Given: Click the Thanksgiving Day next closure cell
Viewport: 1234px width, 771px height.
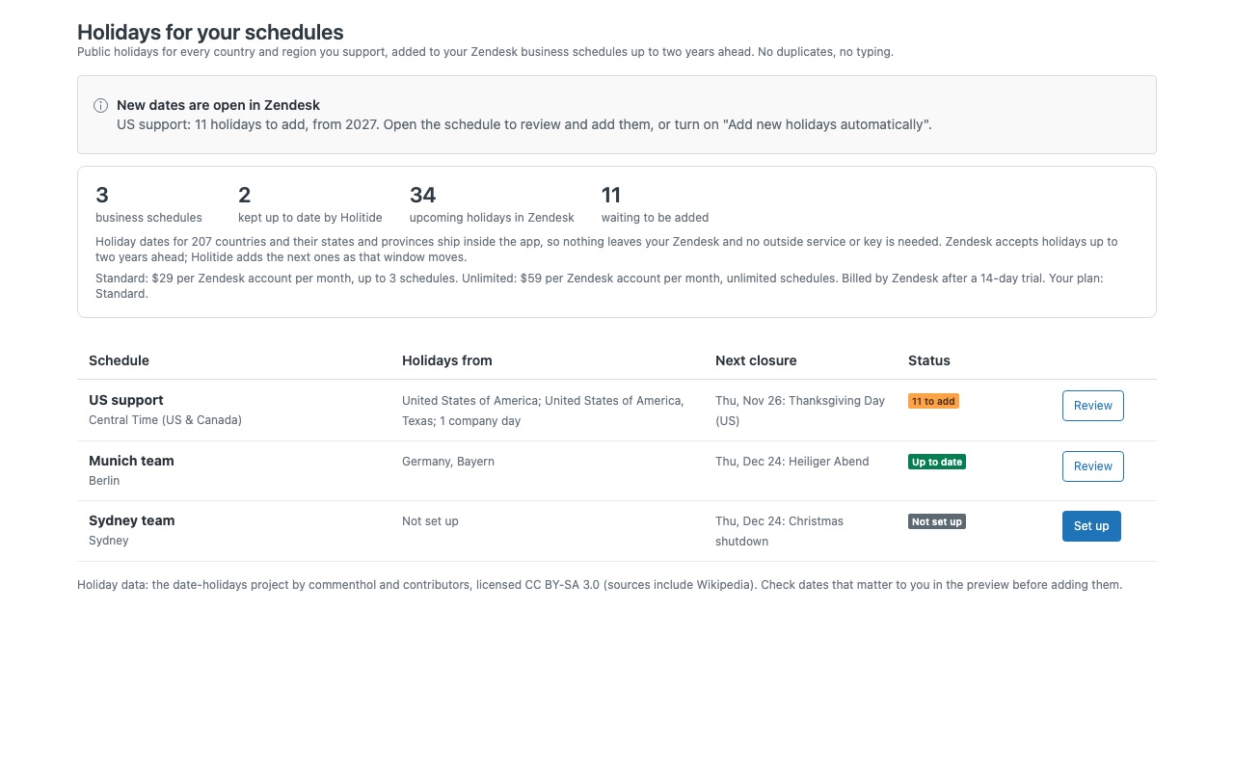Looking at the screenshot, I should [800, 411].
